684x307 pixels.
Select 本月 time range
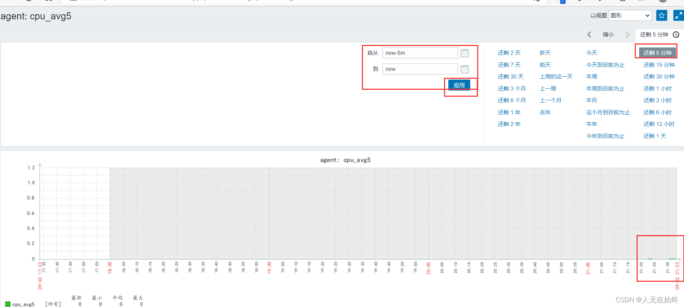592,100
